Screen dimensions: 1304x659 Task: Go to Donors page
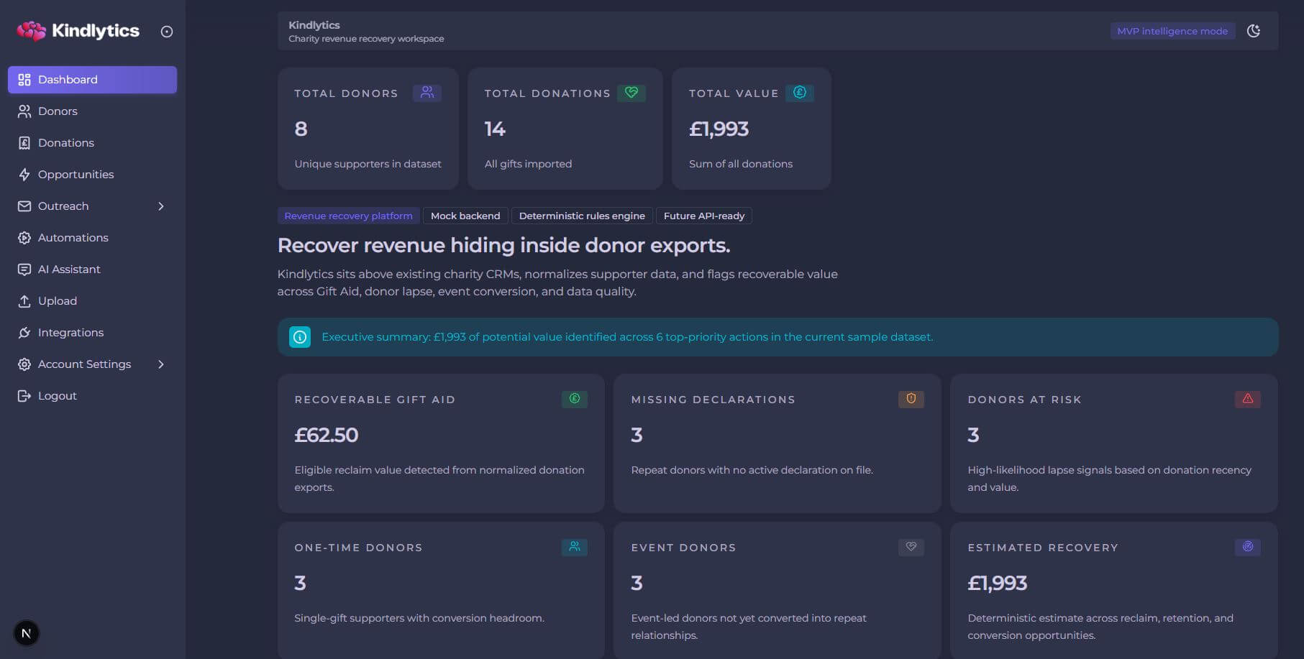(92, 111)
